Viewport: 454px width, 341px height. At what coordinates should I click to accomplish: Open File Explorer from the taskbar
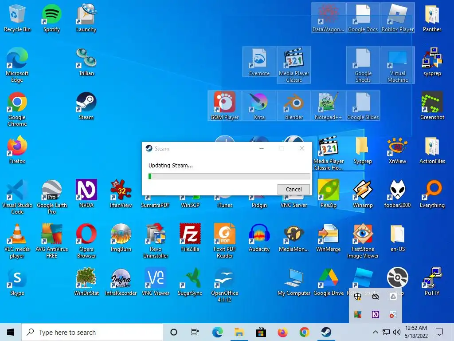click(239, 332)
